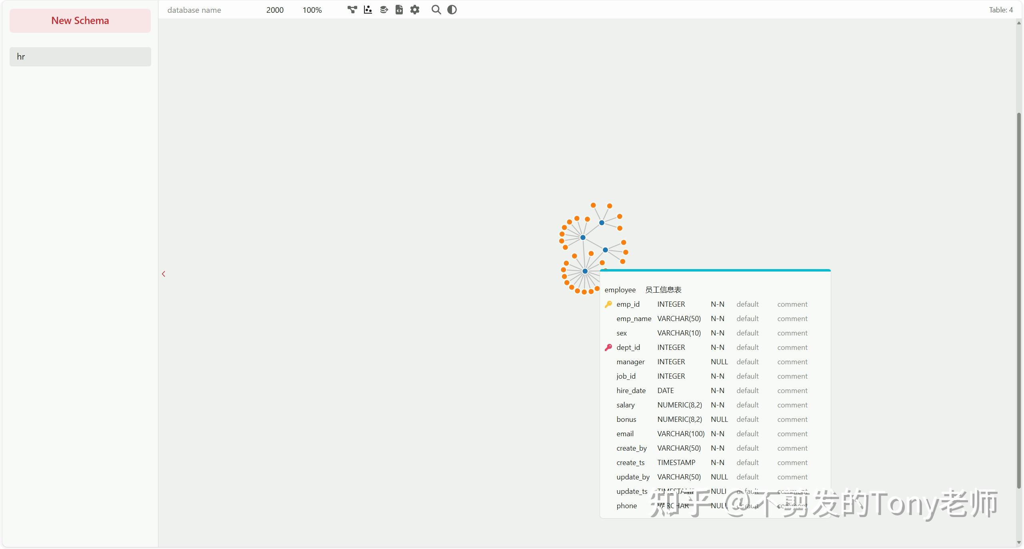Open the ERD diagram view icon

(352, 10)
